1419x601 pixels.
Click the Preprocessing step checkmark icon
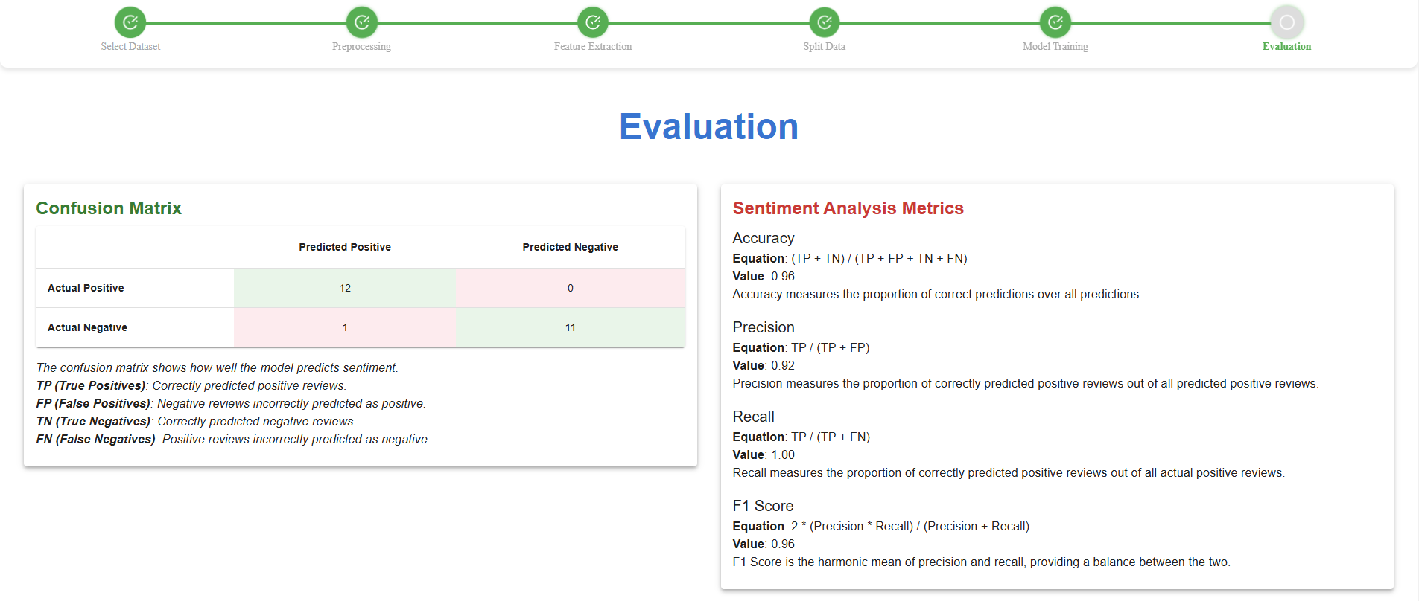(x=362, y=22)
